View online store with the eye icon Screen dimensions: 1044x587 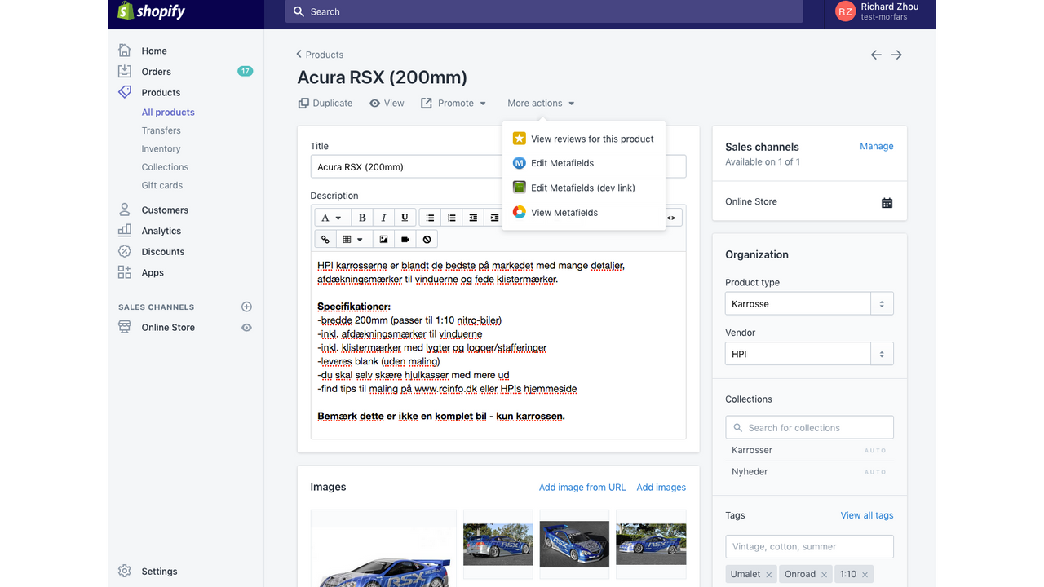tap(246, 328)
